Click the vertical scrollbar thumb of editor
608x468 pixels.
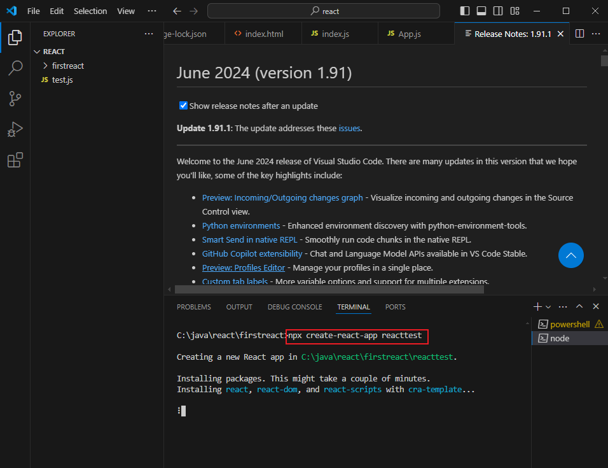[604, 60]
